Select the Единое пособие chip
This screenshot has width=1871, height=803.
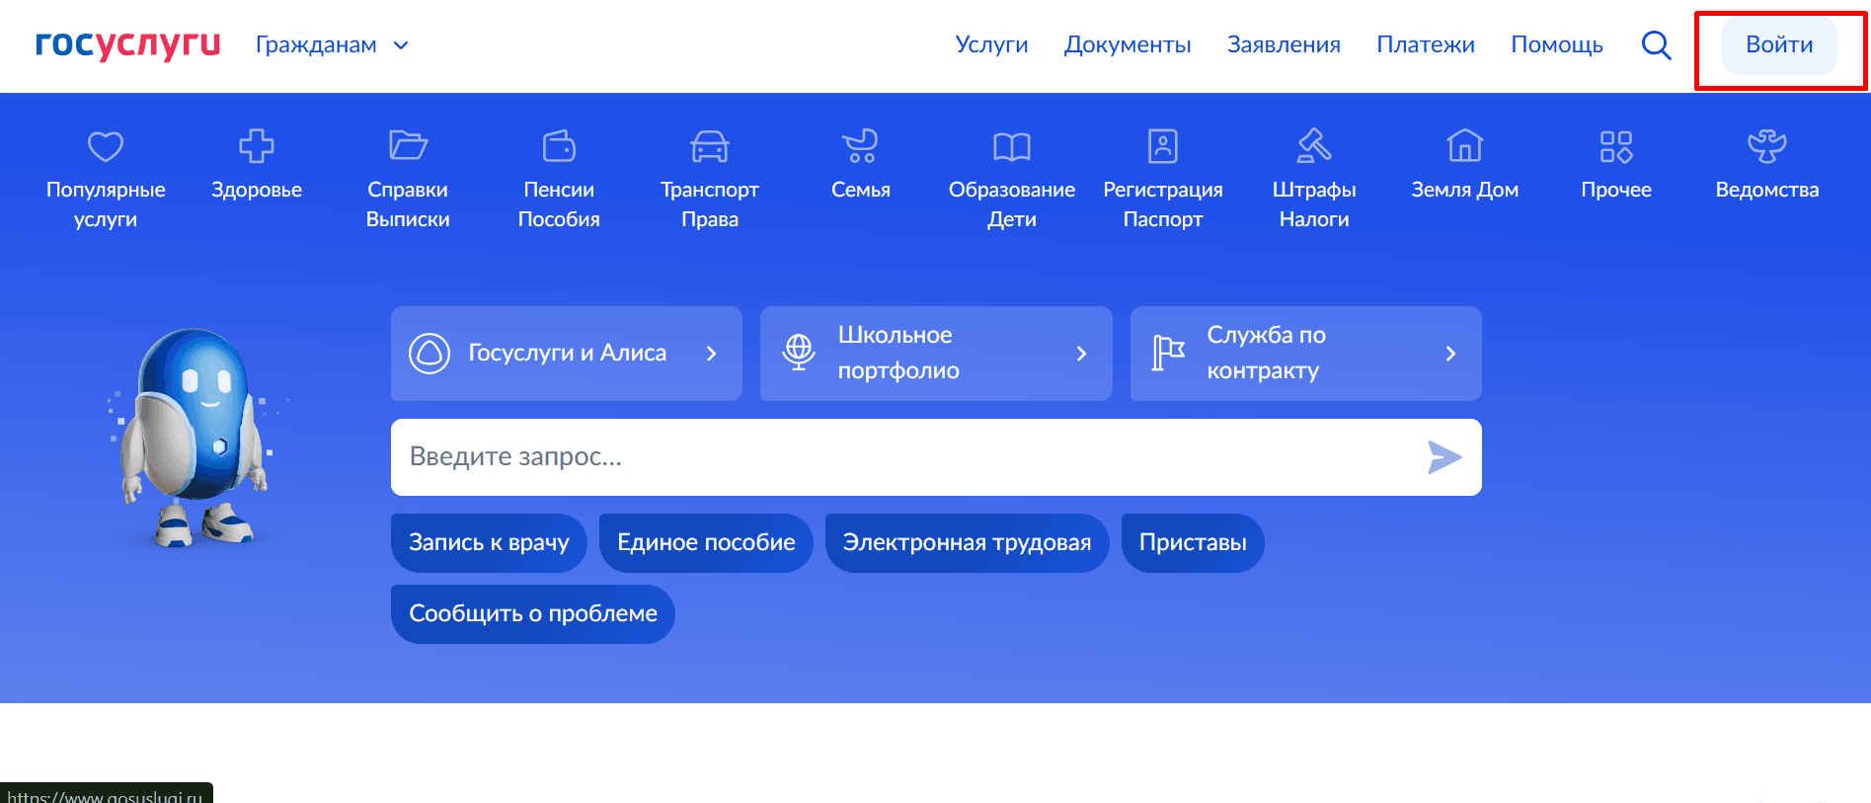pos(706,542)
